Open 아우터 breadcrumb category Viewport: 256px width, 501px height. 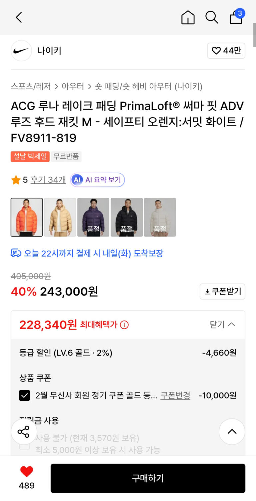coord(72,87)
